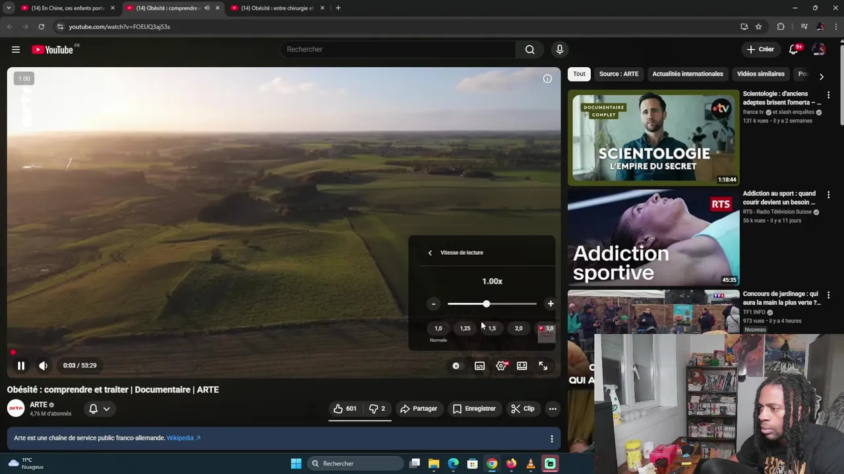Select the Tout filter chip
This screenshot has height=474, width=844.
tap(579, 74)
